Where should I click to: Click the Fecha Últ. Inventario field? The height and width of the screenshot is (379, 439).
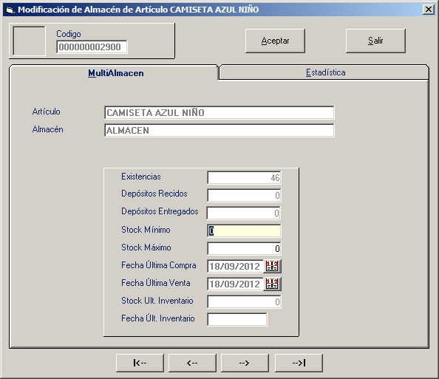coord(237,319)
